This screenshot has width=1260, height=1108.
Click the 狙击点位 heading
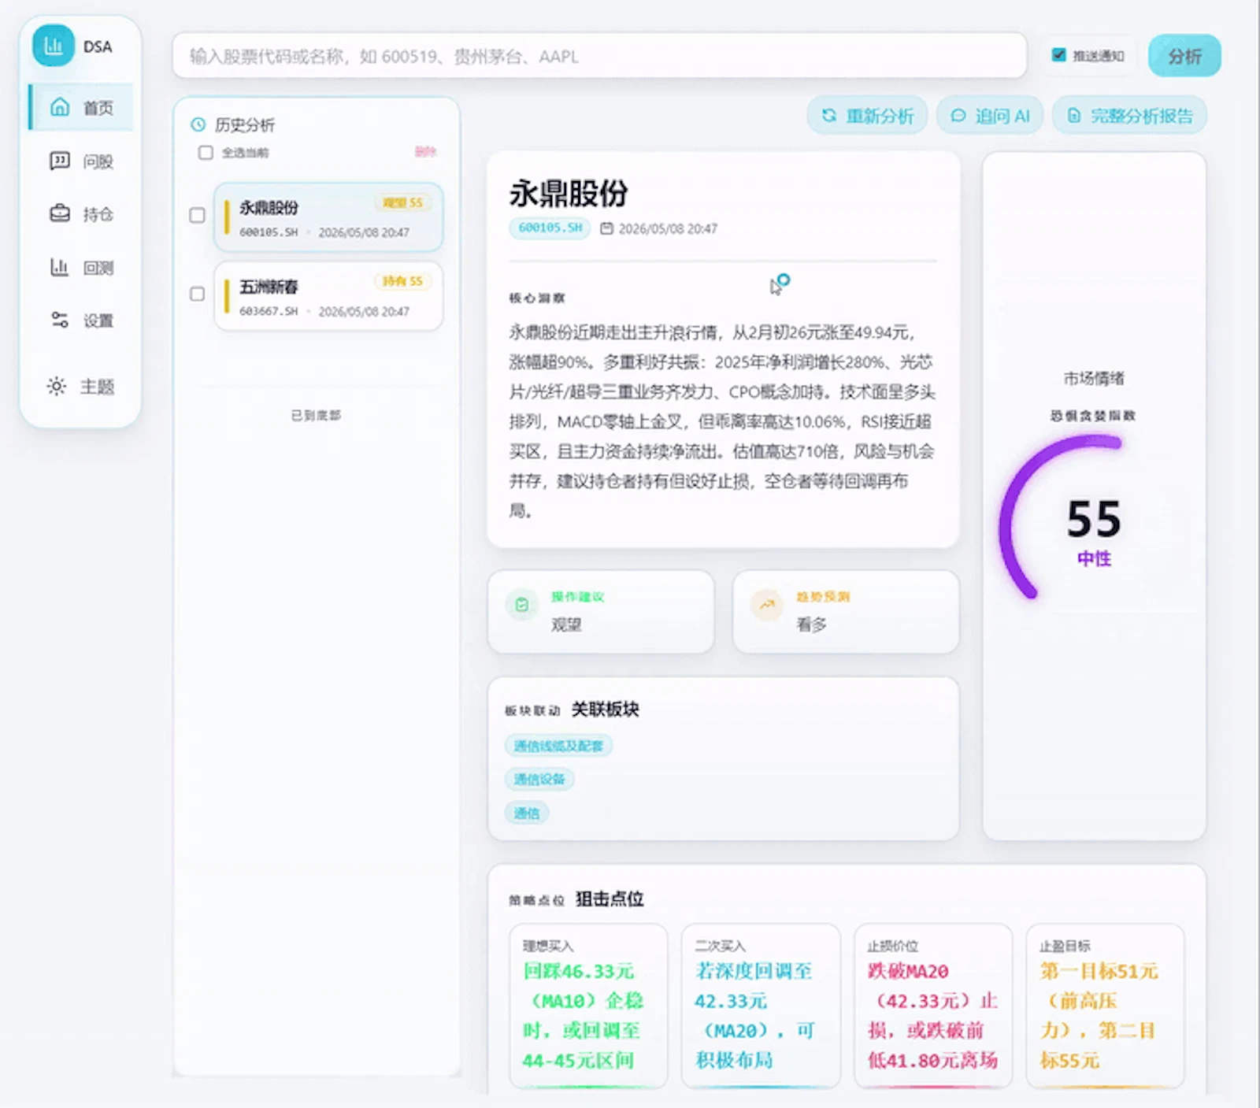point(610,899)
